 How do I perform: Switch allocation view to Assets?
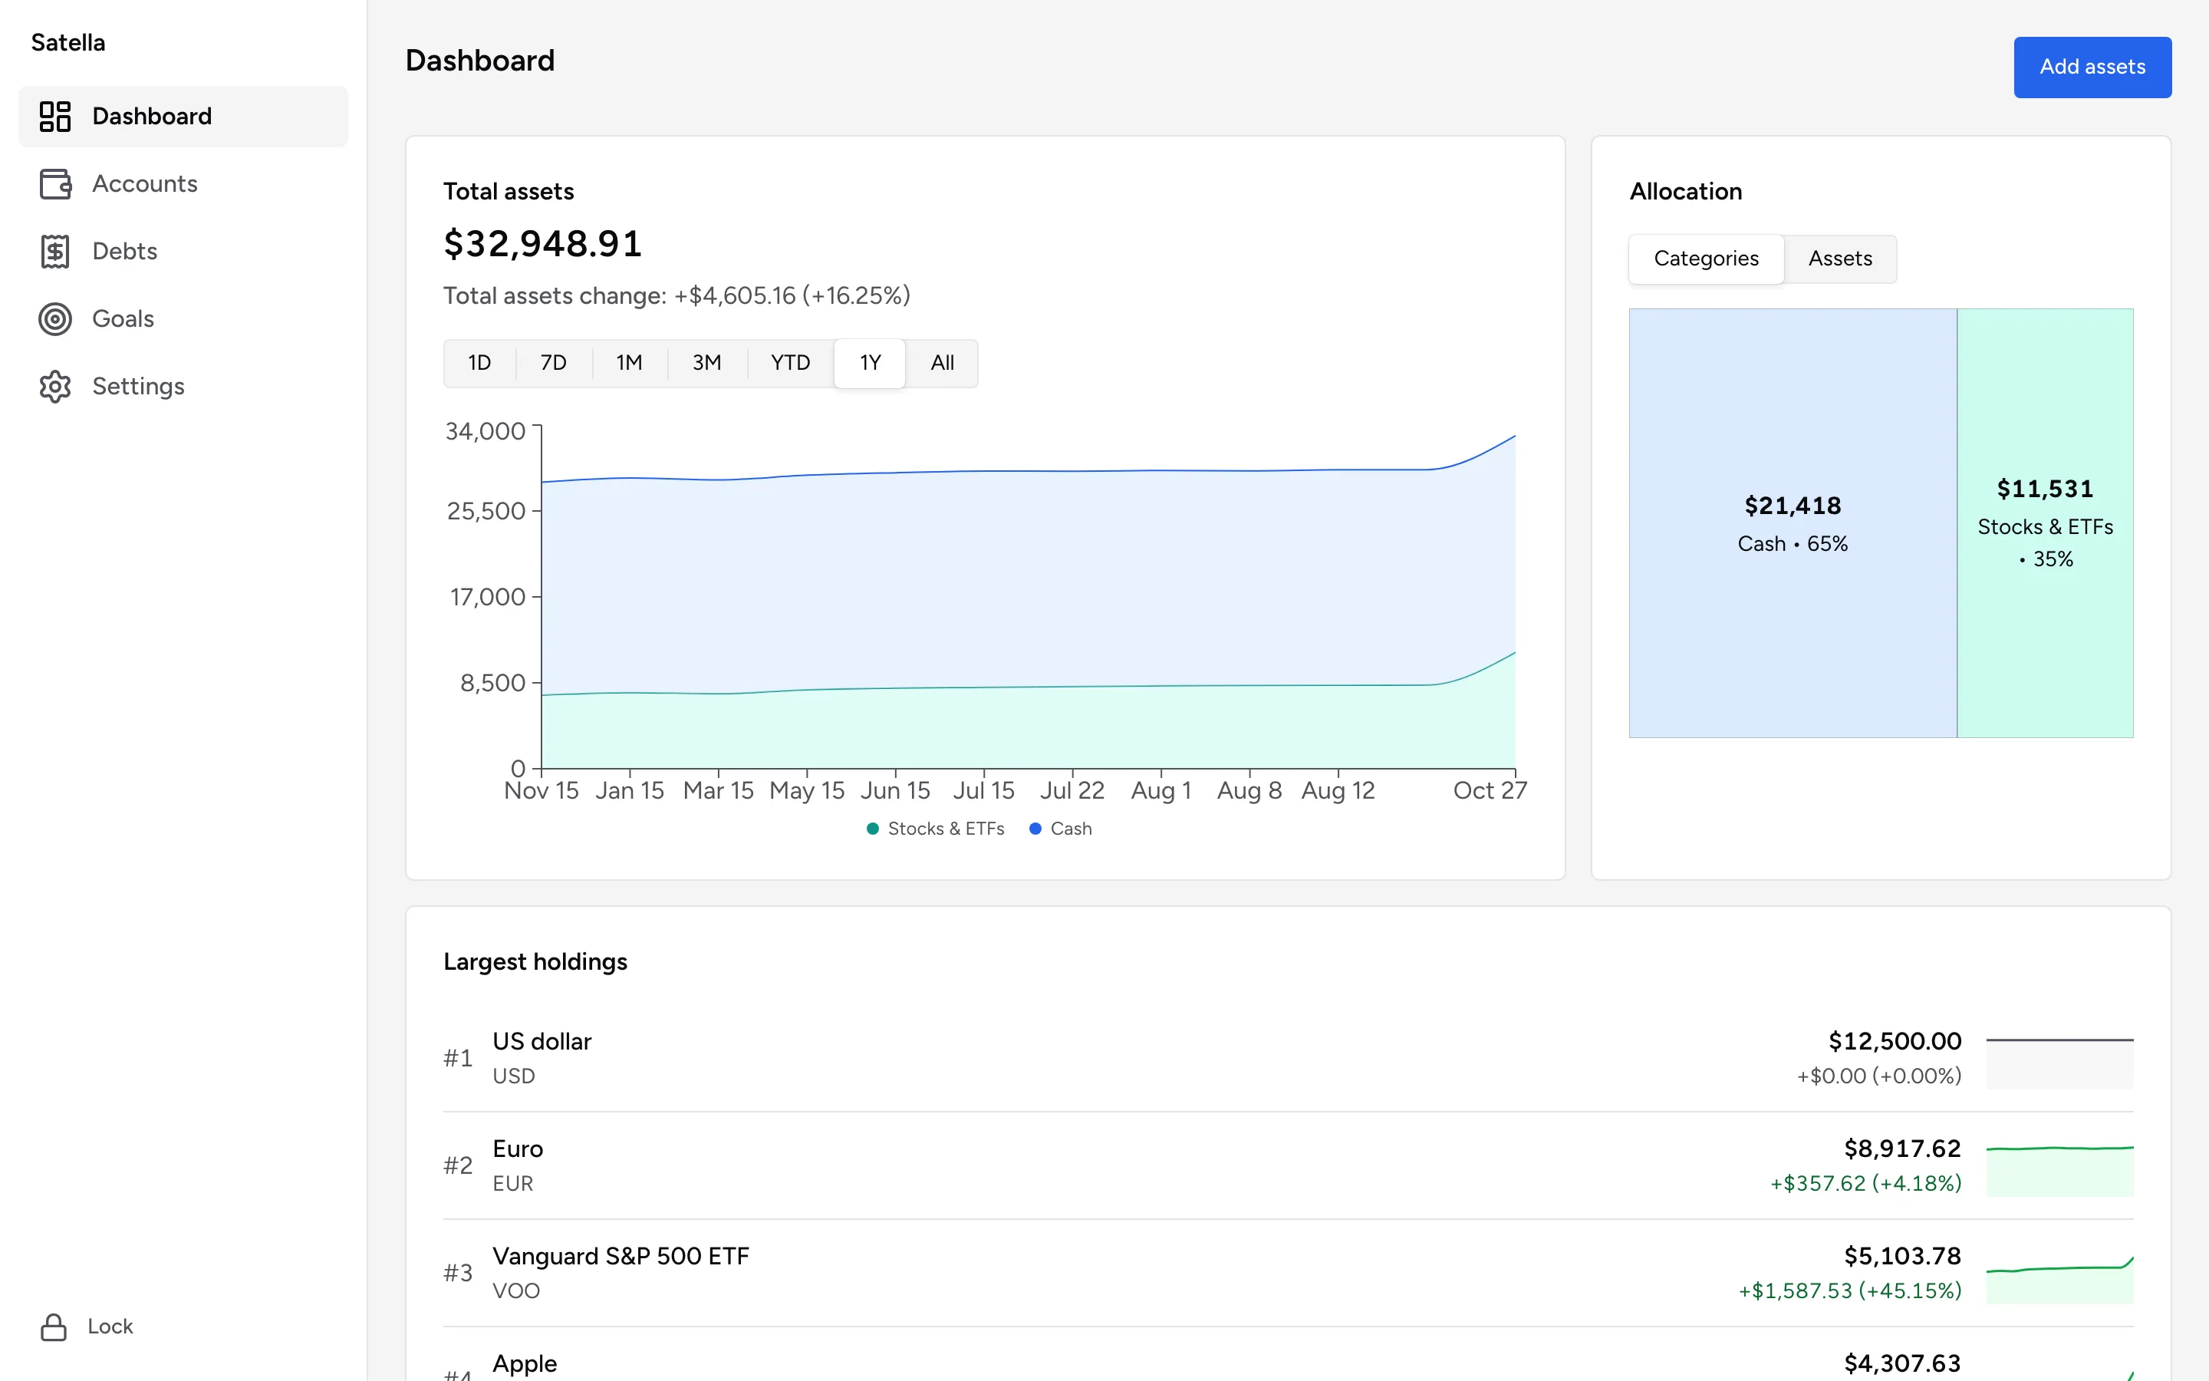1840,259
